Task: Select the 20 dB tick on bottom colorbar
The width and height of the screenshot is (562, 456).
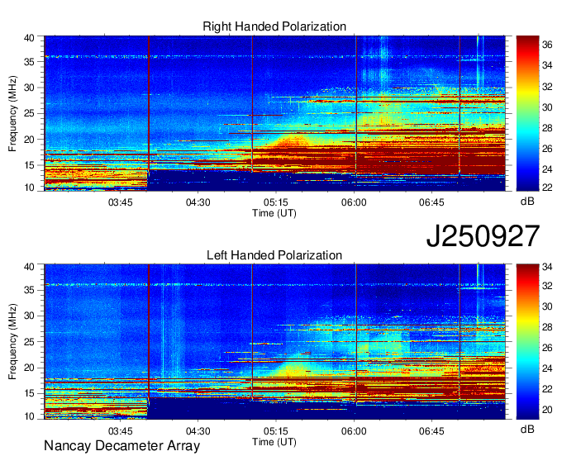Action: pos(548,407)
